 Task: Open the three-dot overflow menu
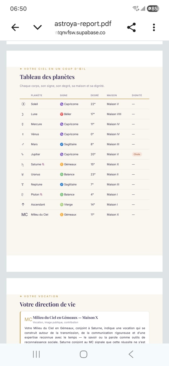coord(154,27)
